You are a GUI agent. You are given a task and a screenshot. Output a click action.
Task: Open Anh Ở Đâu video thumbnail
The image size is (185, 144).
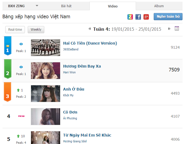(45, 94)
